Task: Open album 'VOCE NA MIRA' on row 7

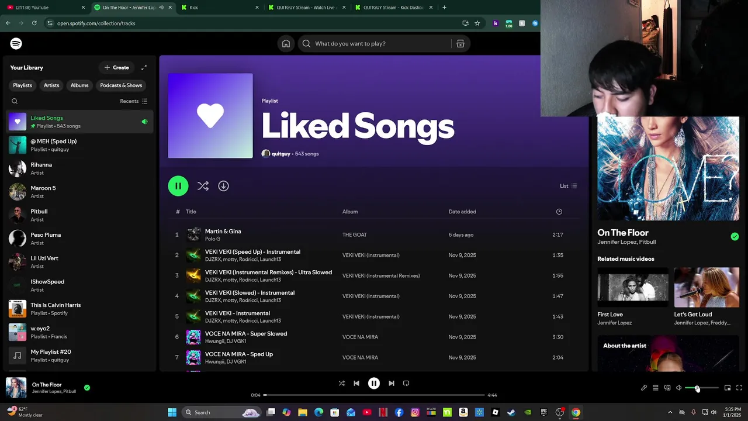Action: (360, 358)
